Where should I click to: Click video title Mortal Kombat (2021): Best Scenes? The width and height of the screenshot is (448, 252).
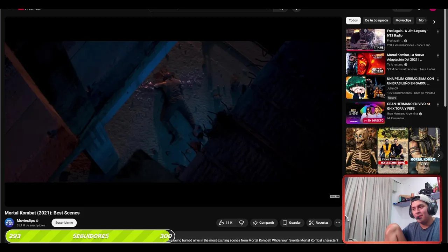pos(42,213)
